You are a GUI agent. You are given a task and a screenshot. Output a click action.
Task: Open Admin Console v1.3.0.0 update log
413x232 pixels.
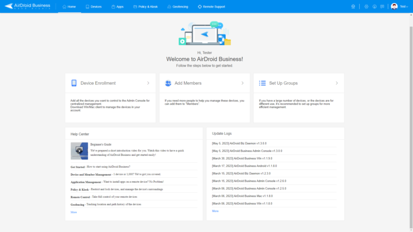coord(247,151)
